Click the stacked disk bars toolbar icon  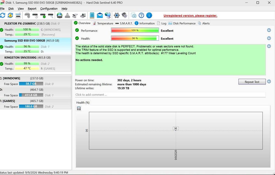coord(18,15)
